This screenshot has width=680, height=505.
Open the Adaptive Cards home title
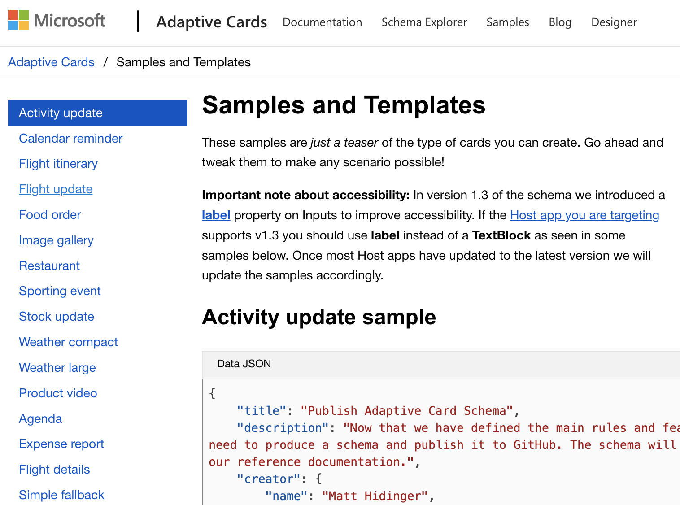click(212, 22)
